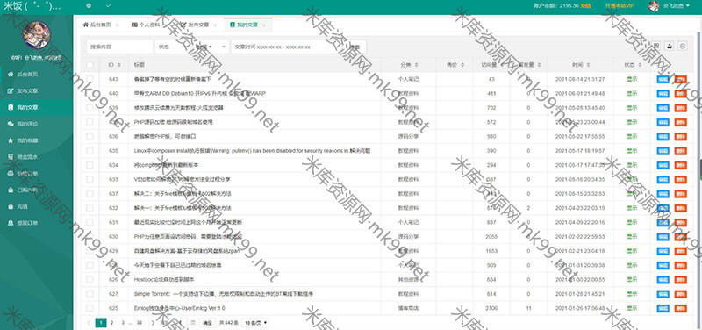The image size is (702, 330).
Task: Open 充值 in the sidebar
Action: [x=36, y=206]
